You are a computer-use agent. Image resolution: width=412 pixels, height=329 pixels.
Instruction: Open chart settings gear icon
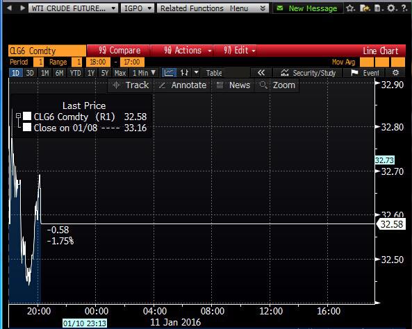395,72
